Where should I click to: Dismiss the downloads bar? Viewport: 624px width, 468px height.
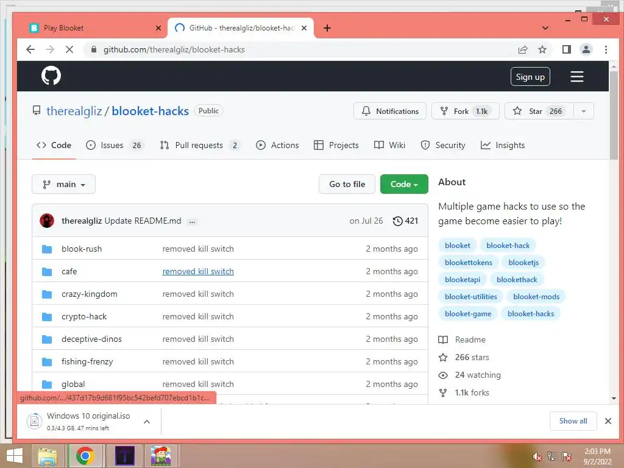(x=608, y=421)
